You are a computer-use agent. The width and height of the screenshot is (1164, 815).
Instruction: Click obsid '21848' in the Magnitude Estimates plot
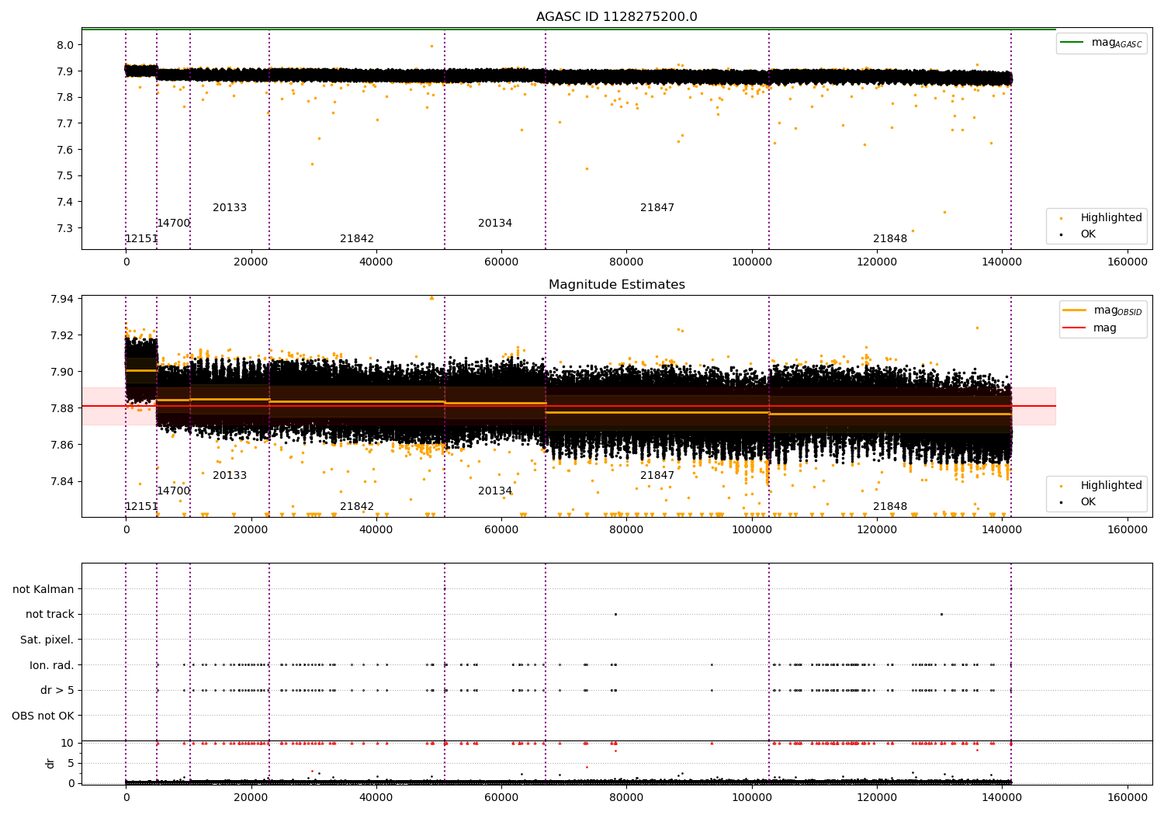pyautogui.click(x=890, y=507)
